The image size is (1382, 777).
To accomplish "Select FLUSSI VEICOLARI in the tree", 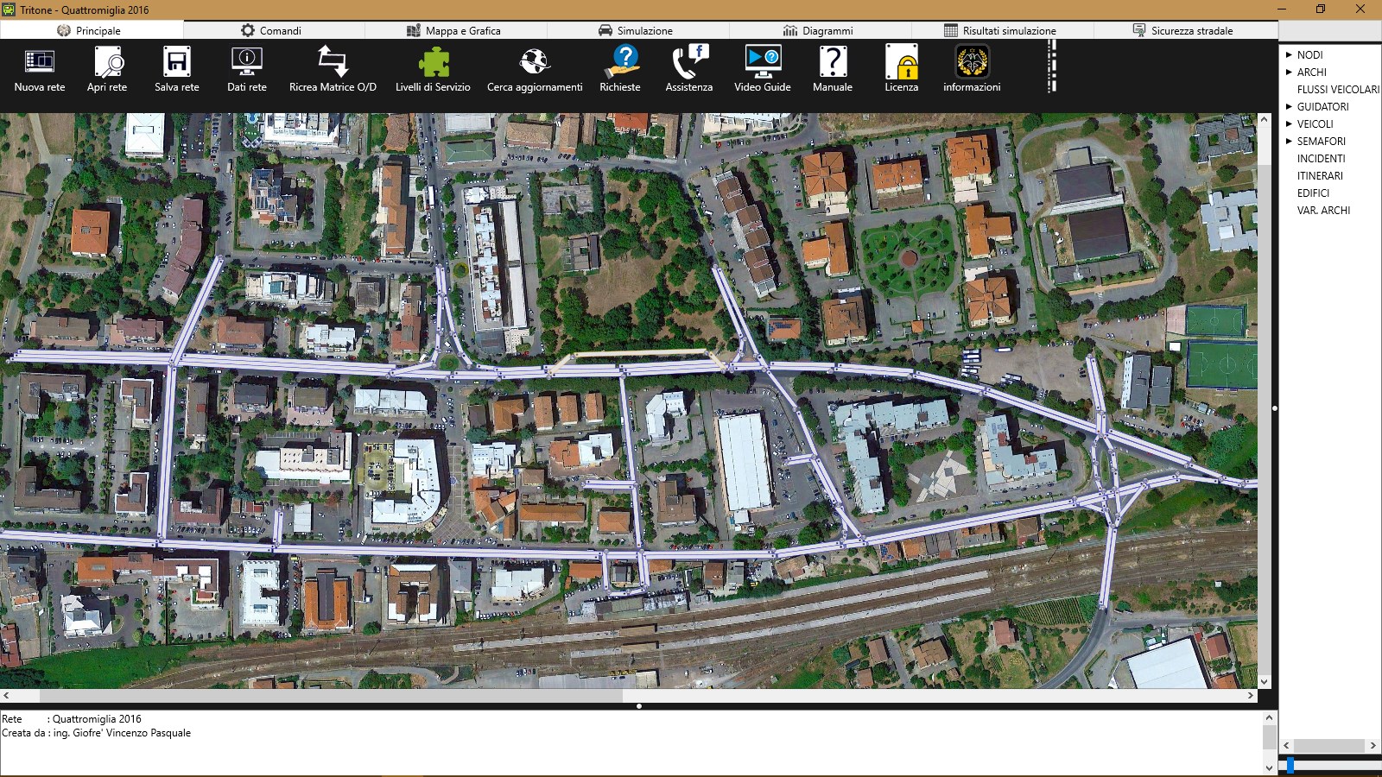I will pos(1338,89).
